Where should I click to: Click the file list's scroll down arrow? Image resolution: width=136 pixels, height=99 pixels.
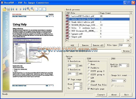pos(131,37)
